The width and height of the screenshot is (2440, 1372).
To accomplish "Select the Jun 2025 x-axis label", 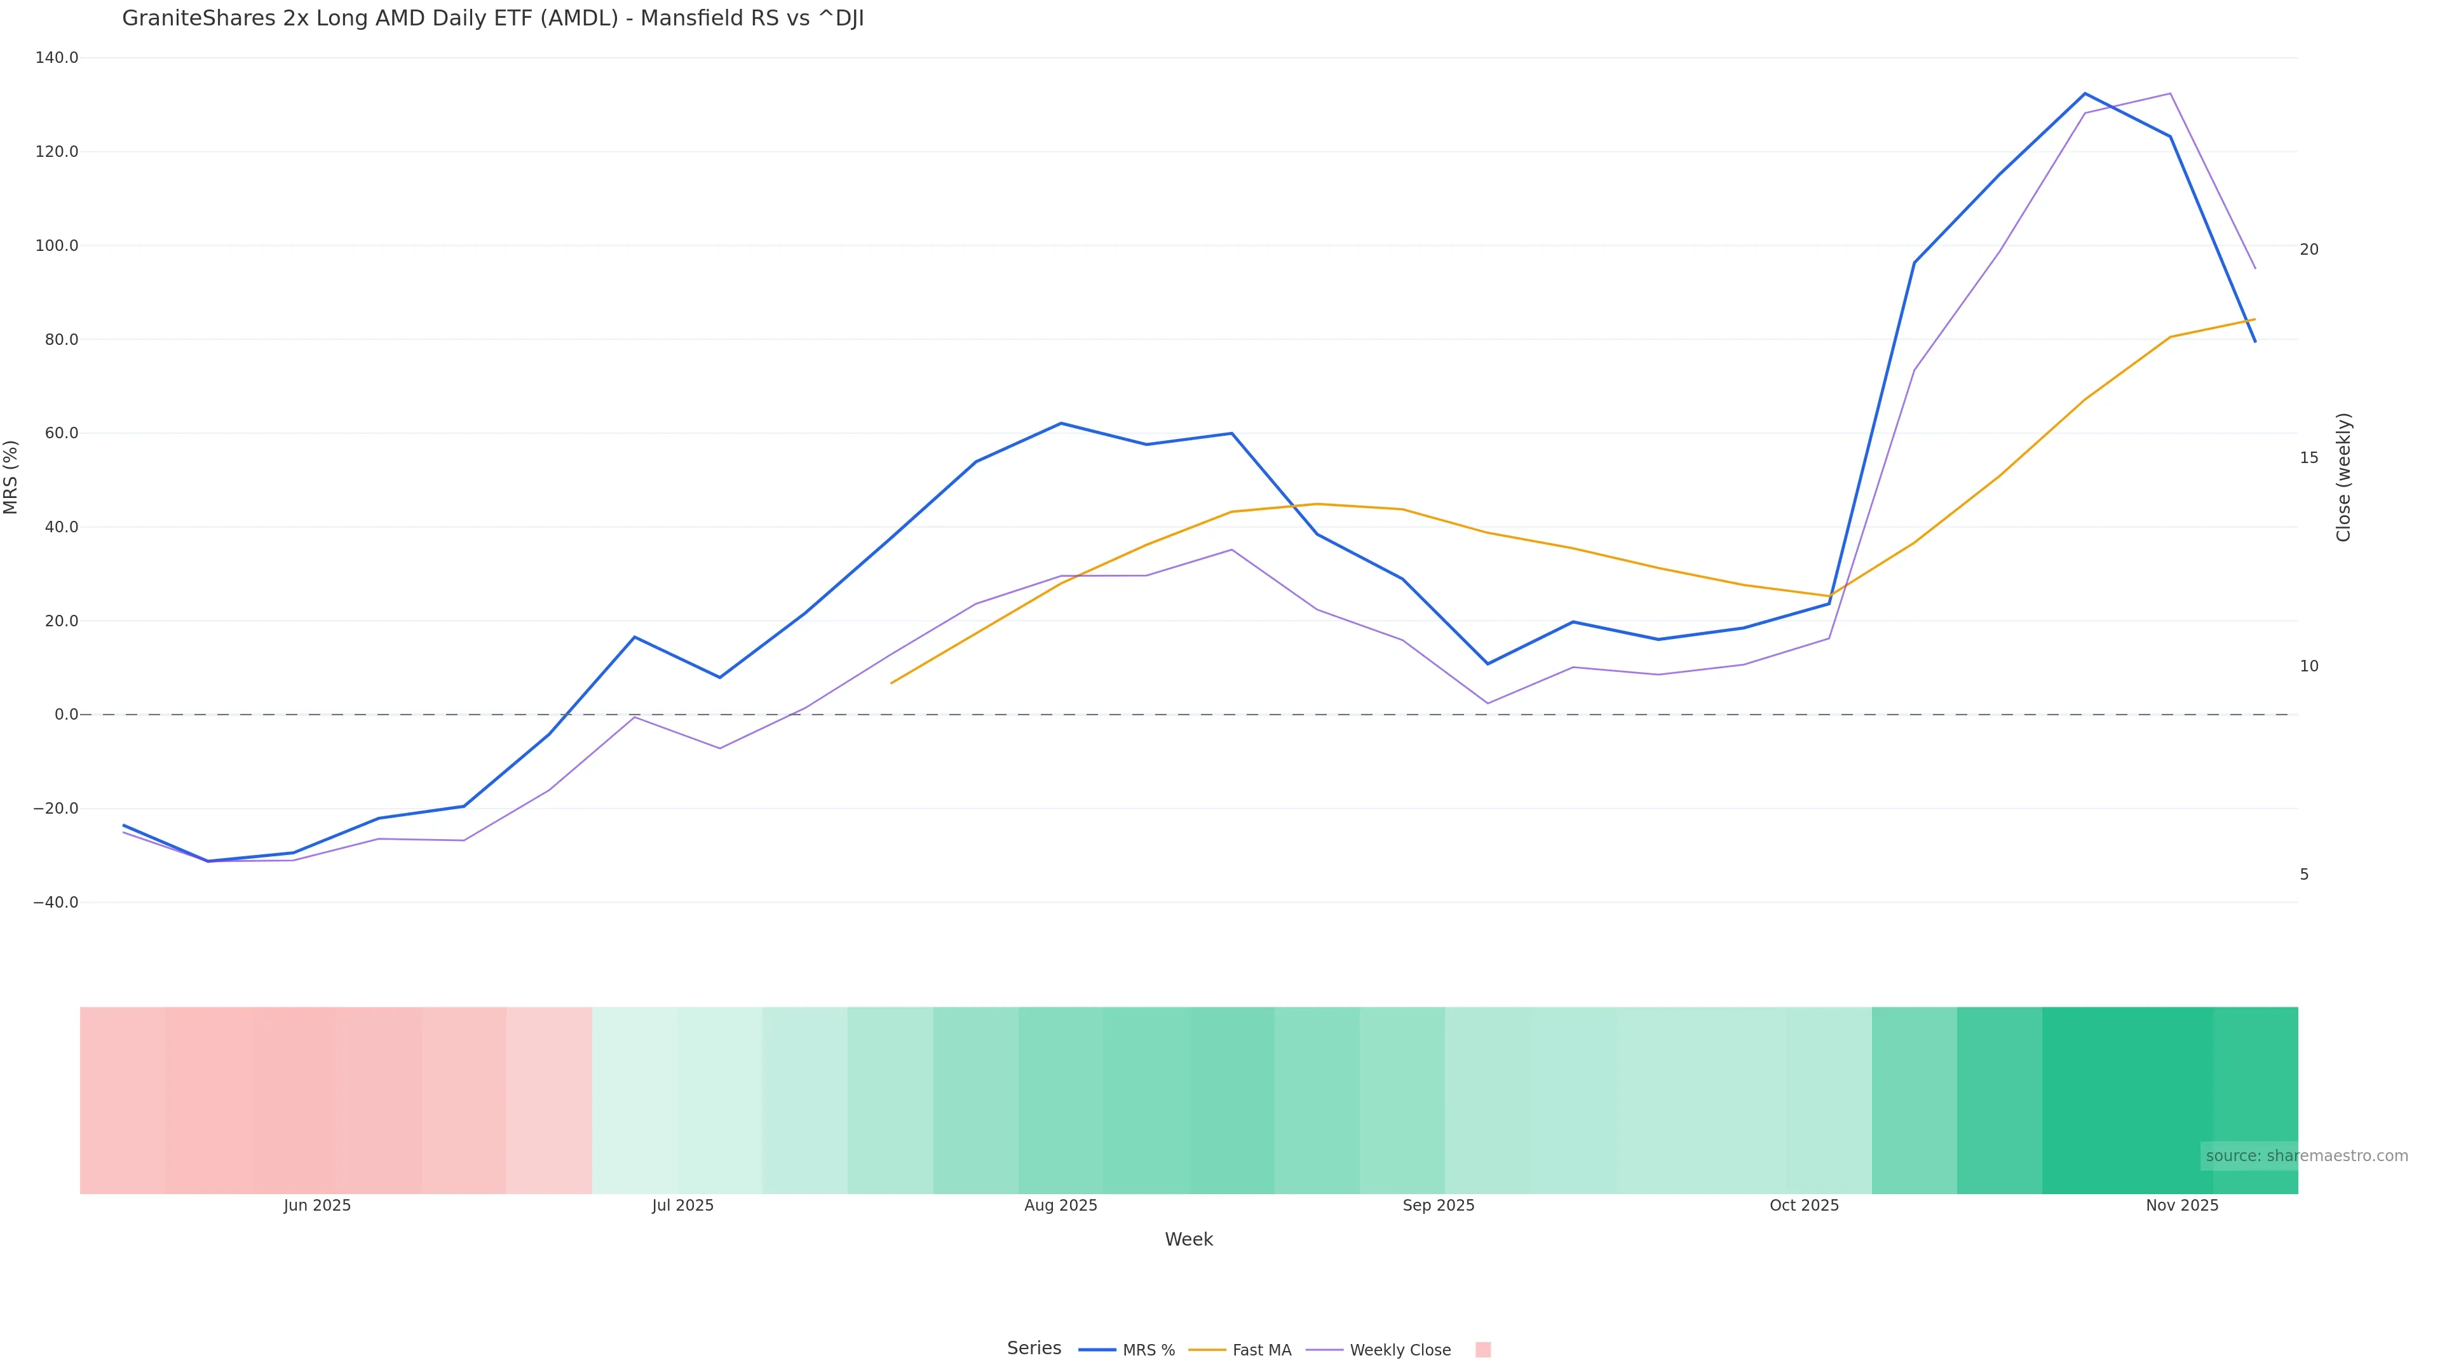I will pyautogui.click(x=317, y=1206).
